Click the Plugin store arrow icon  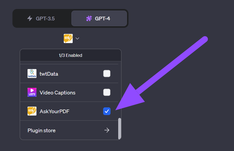[107, 130]
